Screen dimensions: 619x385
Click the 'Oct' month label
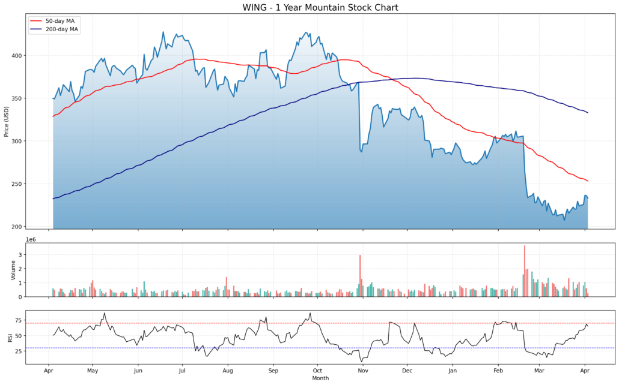[317, 371]
